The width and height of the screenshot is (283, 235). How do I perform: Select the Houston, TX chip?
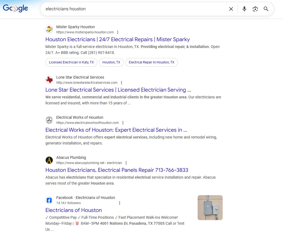111,62
